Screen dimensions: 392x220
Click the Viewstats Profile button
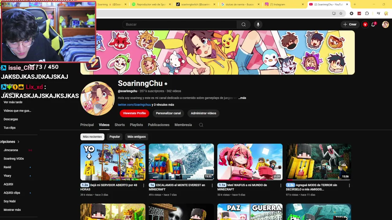tap(134, 113)
